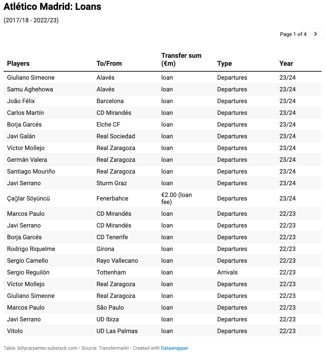The width and height of the screenshot is (326, 353).
Task: Select the Rodrigo Riquelme row
Action: (x=162, y=249)
